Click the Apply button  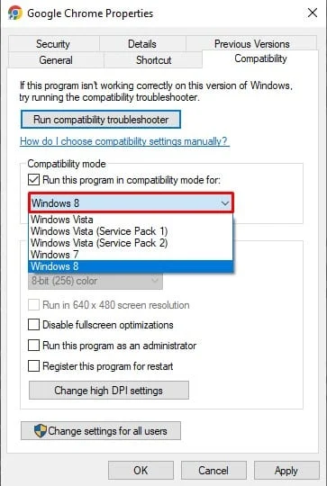[x=286, y=471]
